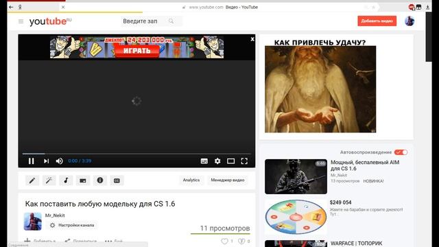Image resolution: width=439 pixels, height=247 pixels.
Task: Bookmark the page with star icon
Action: pyautogui.click(x=373, y=8)
